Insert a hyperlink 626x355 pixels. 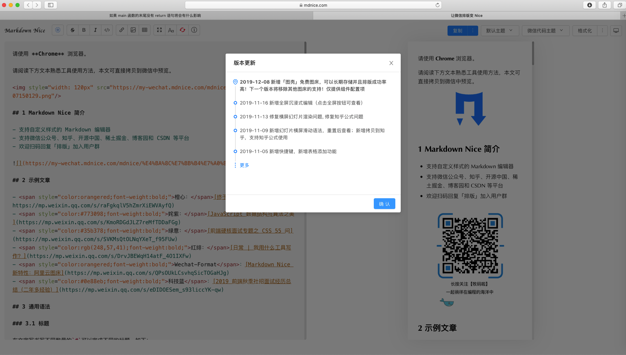122,30
